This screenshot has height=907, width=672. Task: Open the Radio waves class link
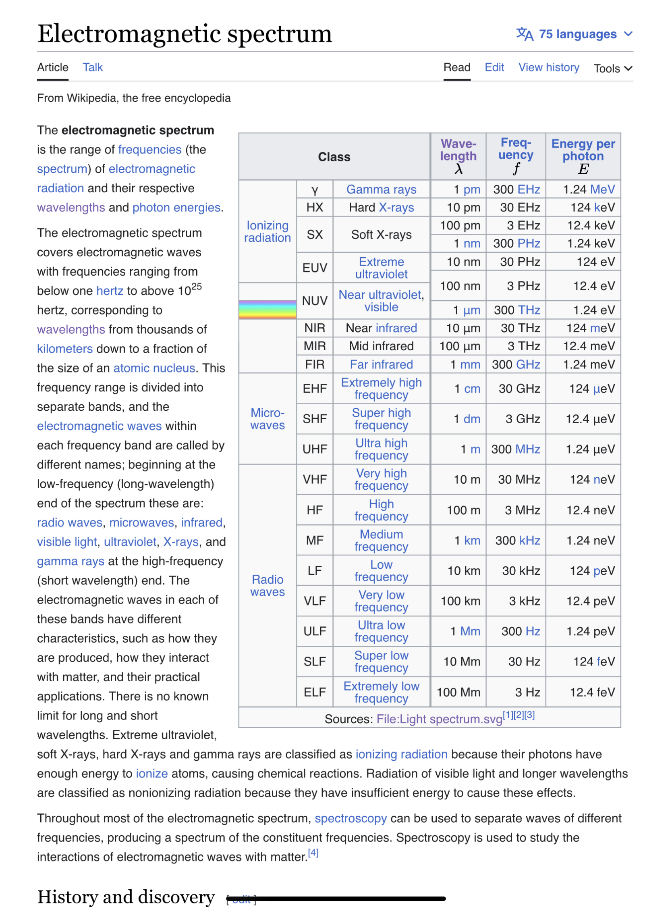tap(267, 586)
